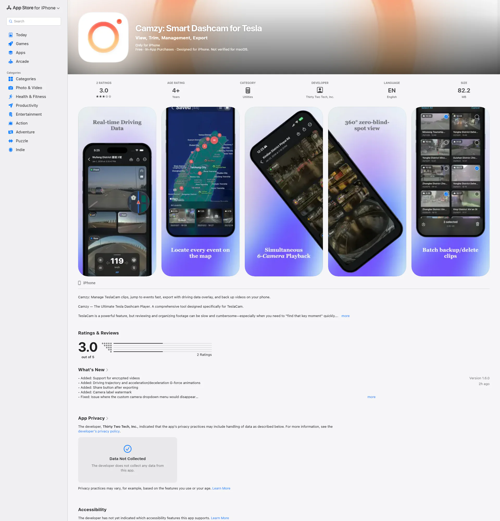Open the Games rocket icon
The height and width of the screenshot is (521, 500).
point(11,44)
